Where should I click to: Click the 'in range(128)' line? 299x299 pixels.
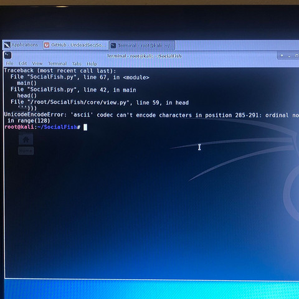pyautogui.click(x=29, y=121)
